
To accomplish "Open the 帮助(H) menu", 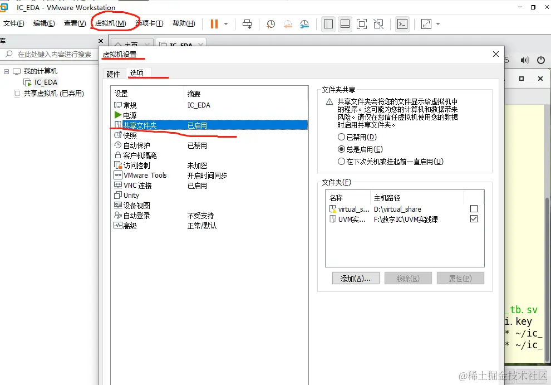I will pyautogui.click(x=184, y=23).
